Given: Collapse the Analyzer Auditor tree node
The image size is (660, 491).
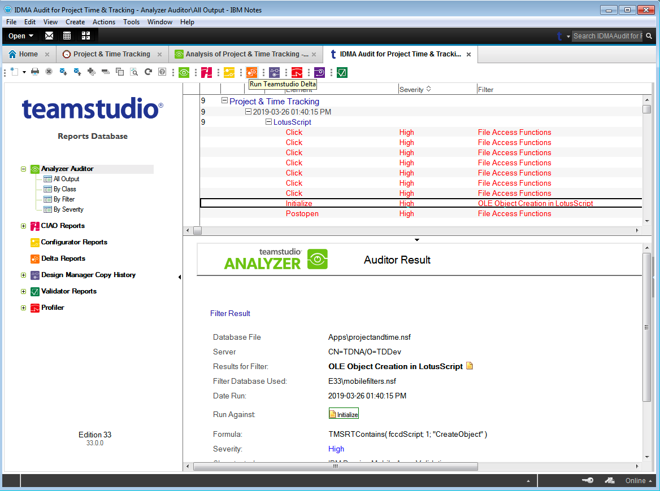Looking at the screenshot, I should click(x=24, y=169).
